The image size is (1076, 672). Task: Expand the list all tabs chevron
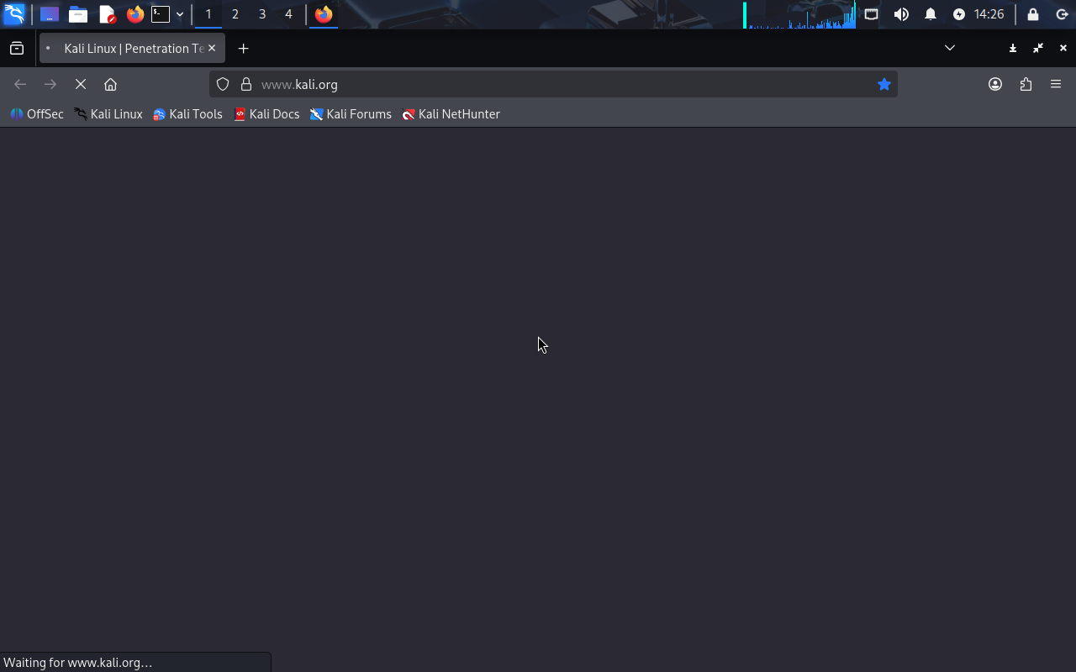[950, 48]
